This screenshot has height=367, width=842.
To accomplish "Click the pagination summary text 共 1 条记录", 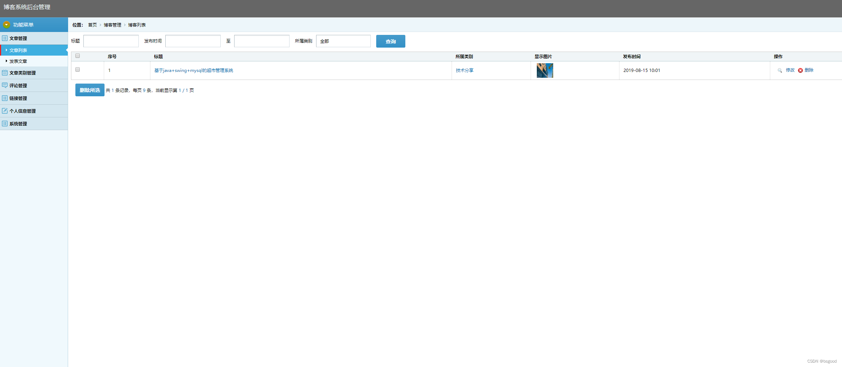I will [x=117, y=90].
